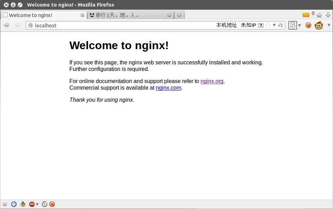Image resolution: width=333 pixels, height=209 pixels.
Task: Close the Welcome to nginx! tab
Action: click(83, 15)
